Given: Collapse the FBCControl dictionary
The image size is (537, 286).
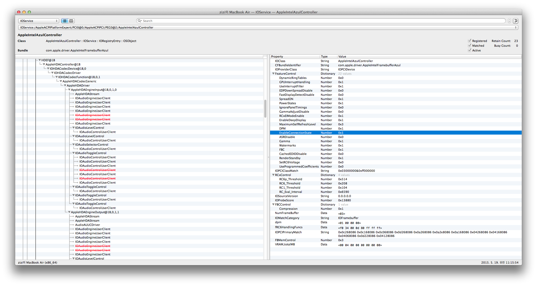Looking at the screenshot, I should [x=273, y=204].
